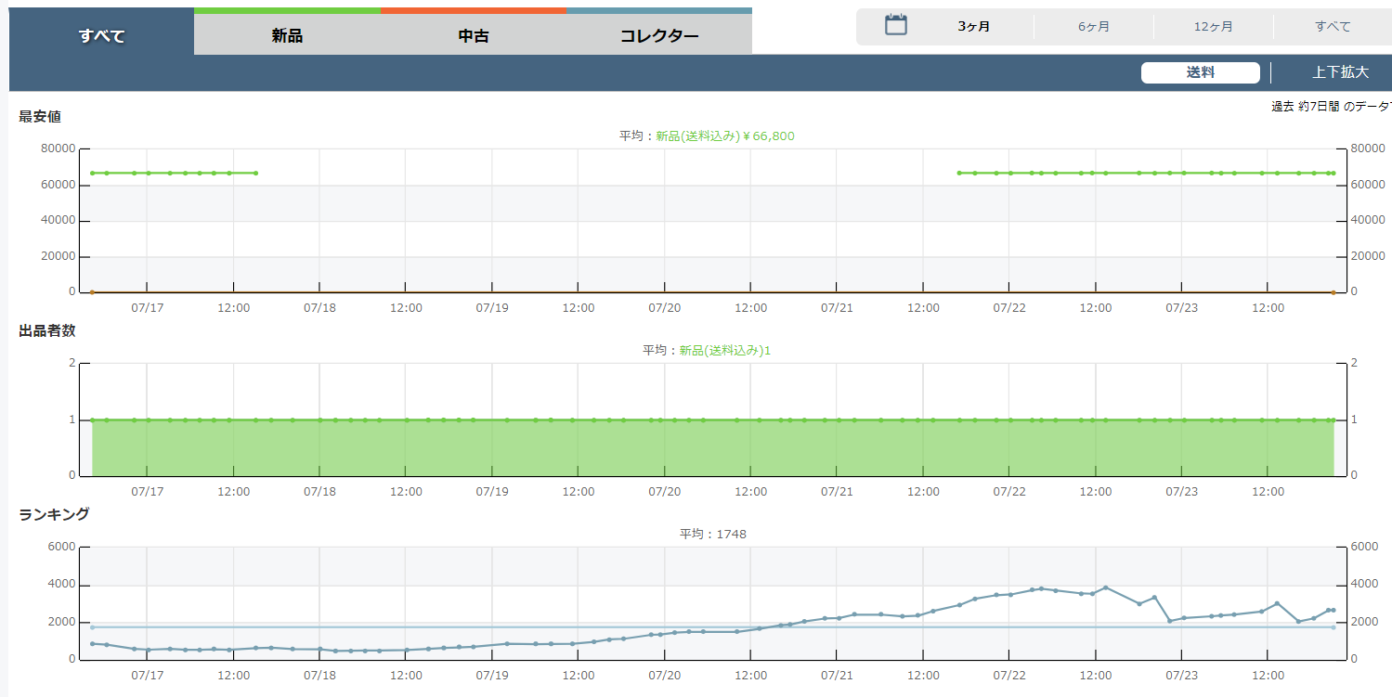Click the green color bar above 新品
Image resolution: width=1392 pixels, height=697 pixels.
pyautogui.click(x=287, y=10)
